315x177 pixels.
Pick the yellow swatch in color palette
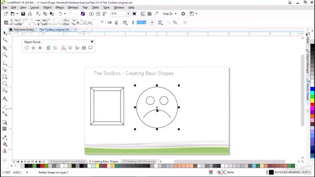[x=97, y=166]
